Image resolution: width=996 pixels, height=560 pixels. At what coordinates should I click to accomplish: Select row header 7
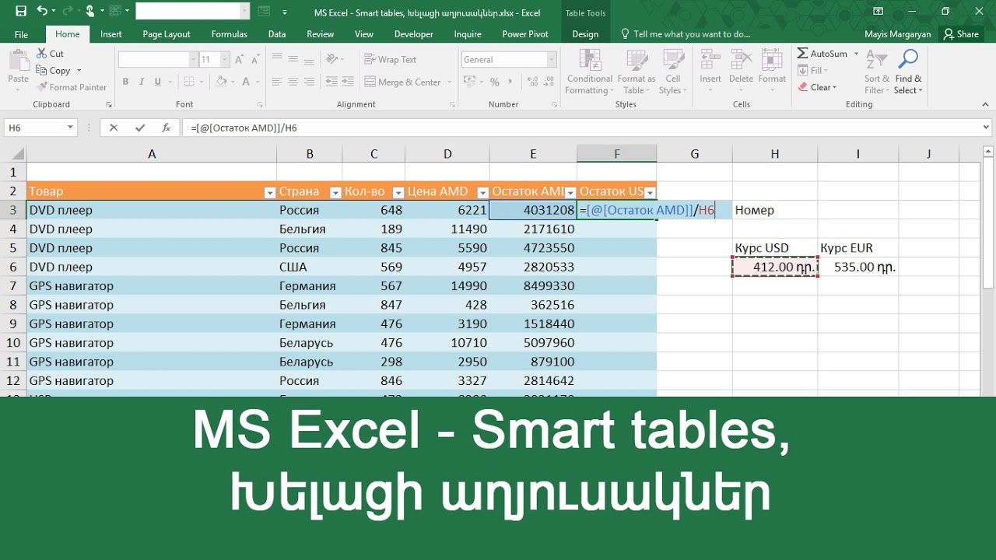[x=13, y=286]
